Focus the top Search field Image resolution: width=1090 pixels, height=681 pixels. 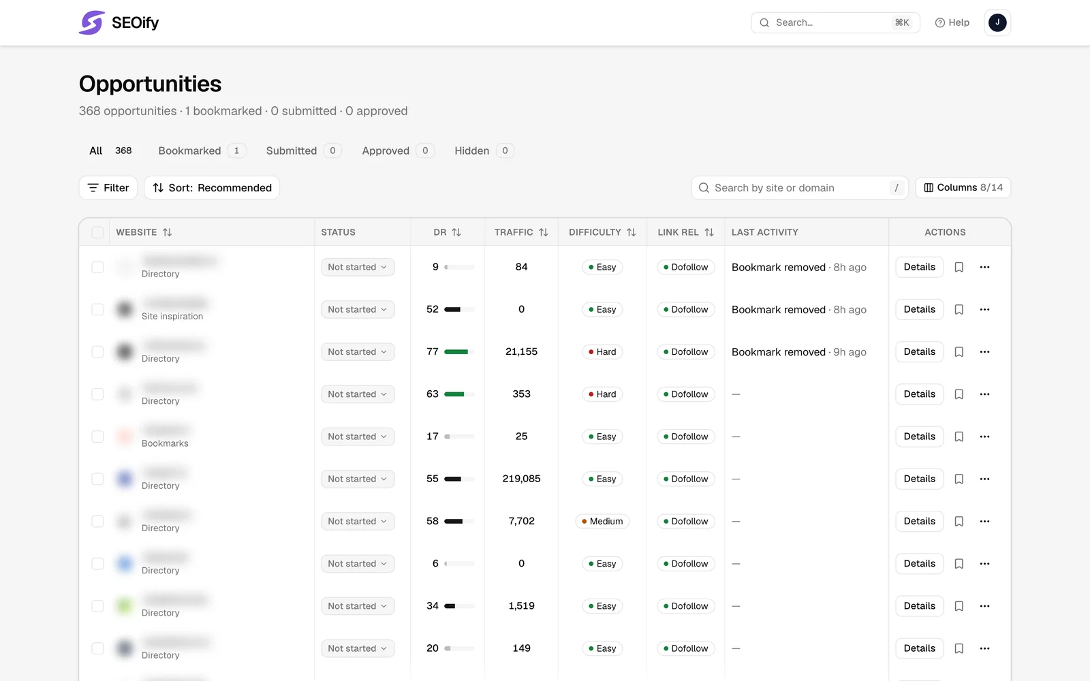coord(835,22)
